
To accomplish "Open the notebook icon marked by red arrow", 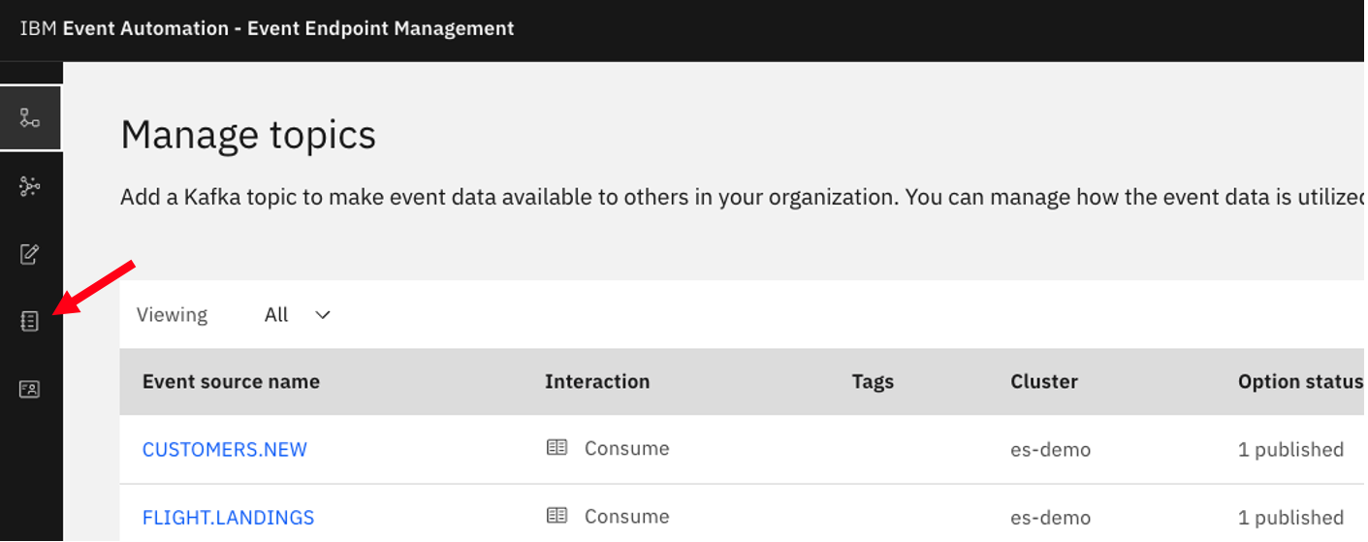I will 30,322.
